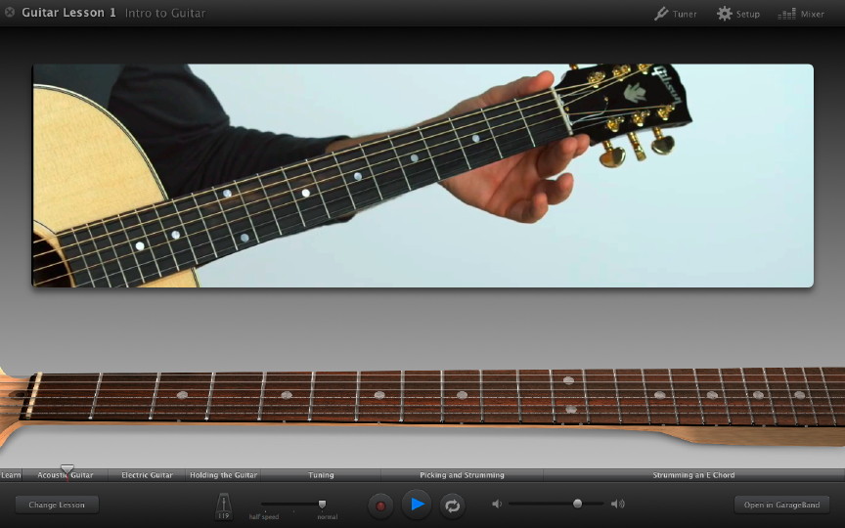Viewport: 845px width, 528px height.
Task: Open the Mixer panel
Action: point(801,14)
